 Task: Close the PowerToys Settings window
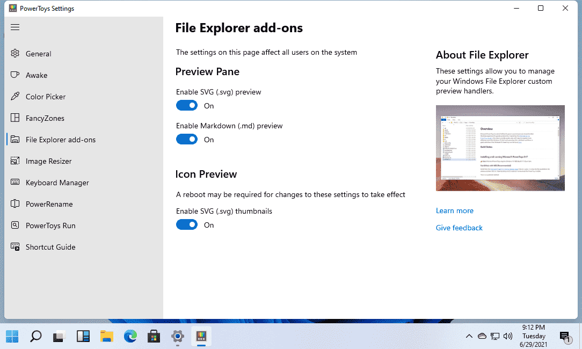[565, 8]
